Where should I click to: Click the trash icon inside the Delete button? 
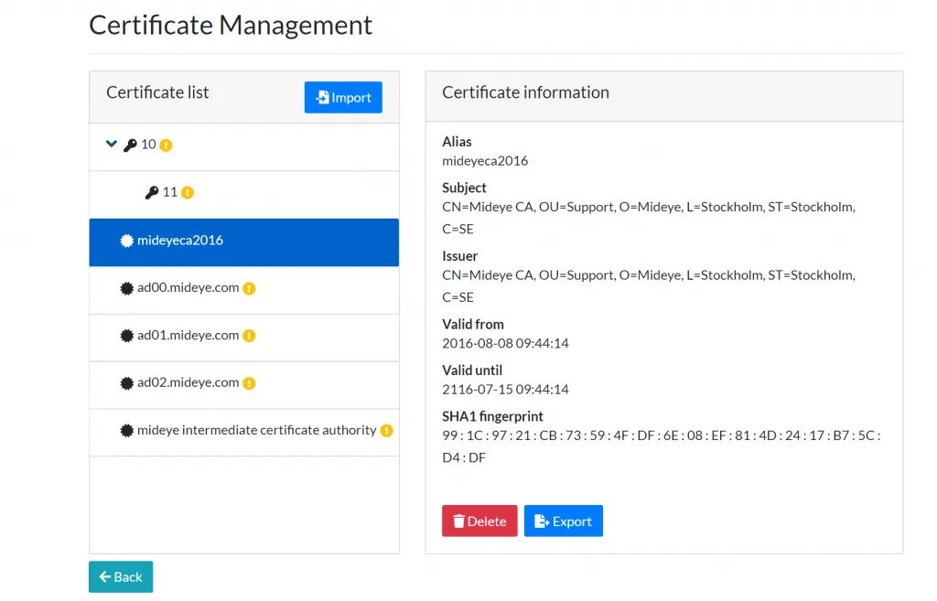tap(458, 521)
